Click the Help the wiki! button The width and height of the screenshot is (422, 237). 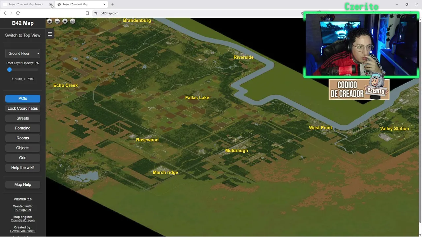coord(23,168)
